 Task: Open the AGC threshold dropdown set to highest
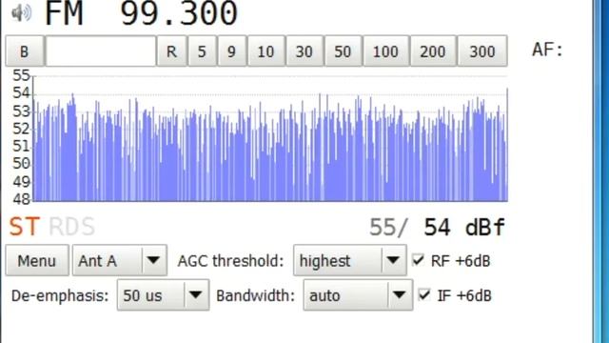point(350,260)
